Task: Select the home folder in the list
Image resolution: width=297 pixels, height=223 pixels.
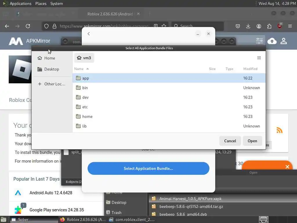Action: pyautogui.click(x=169, y=116)
